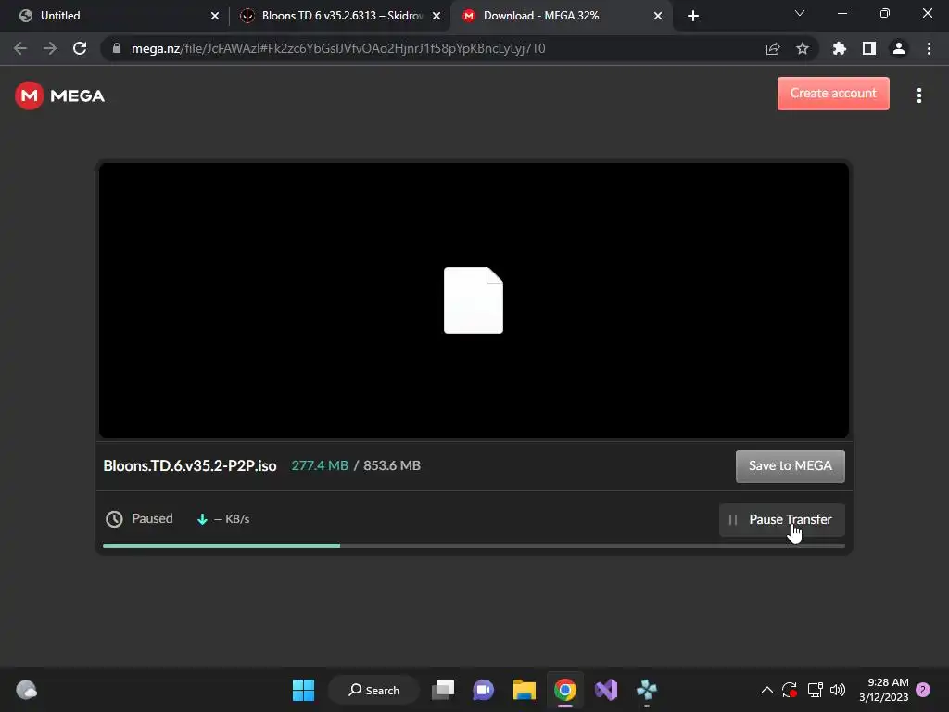Screen dimensions: 949x712
Task: Open the notification badge showing 2
Action: point(923,690)
